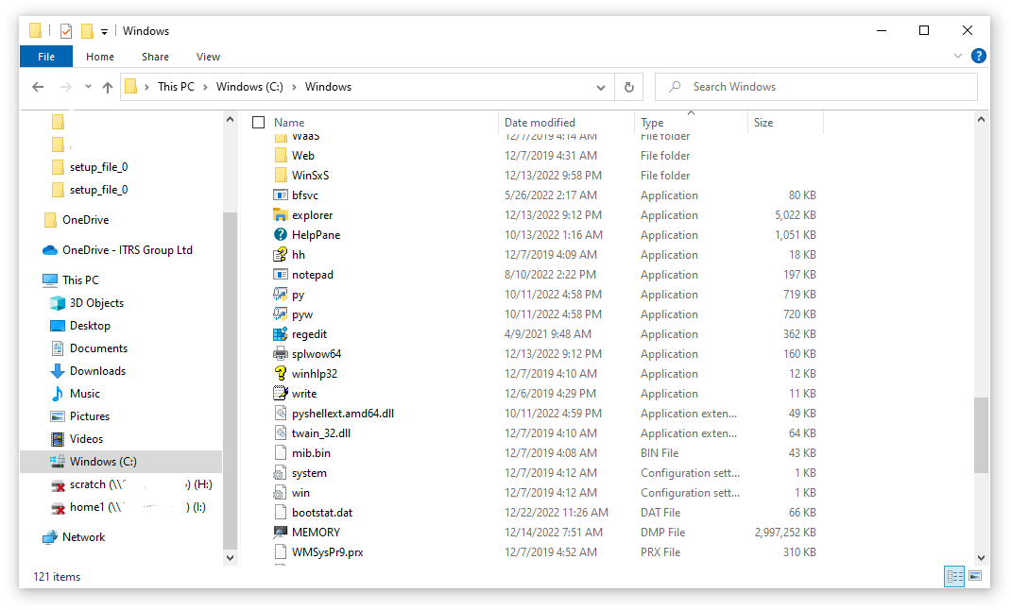Sort files by Date modified column

pos(540,123)
